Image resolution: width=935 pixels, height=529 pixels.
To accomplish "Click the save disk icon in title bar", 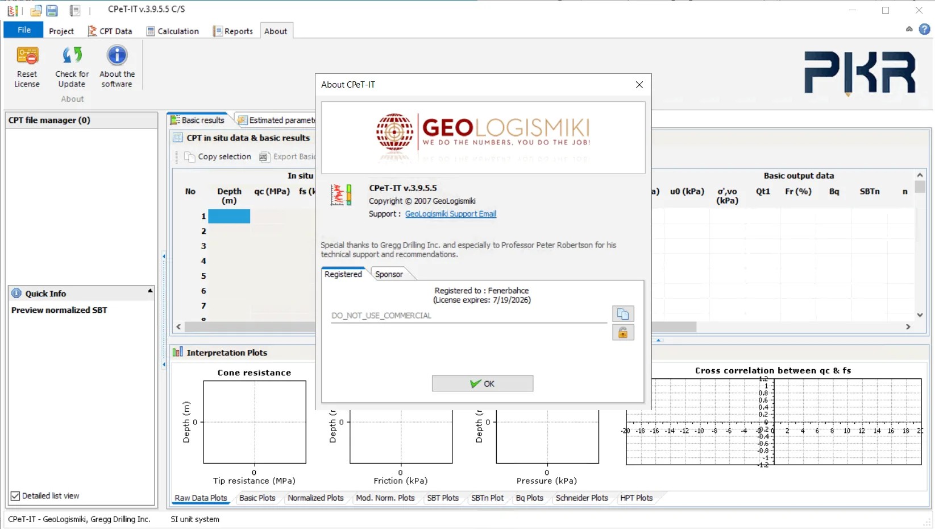I will coord(52,10).
